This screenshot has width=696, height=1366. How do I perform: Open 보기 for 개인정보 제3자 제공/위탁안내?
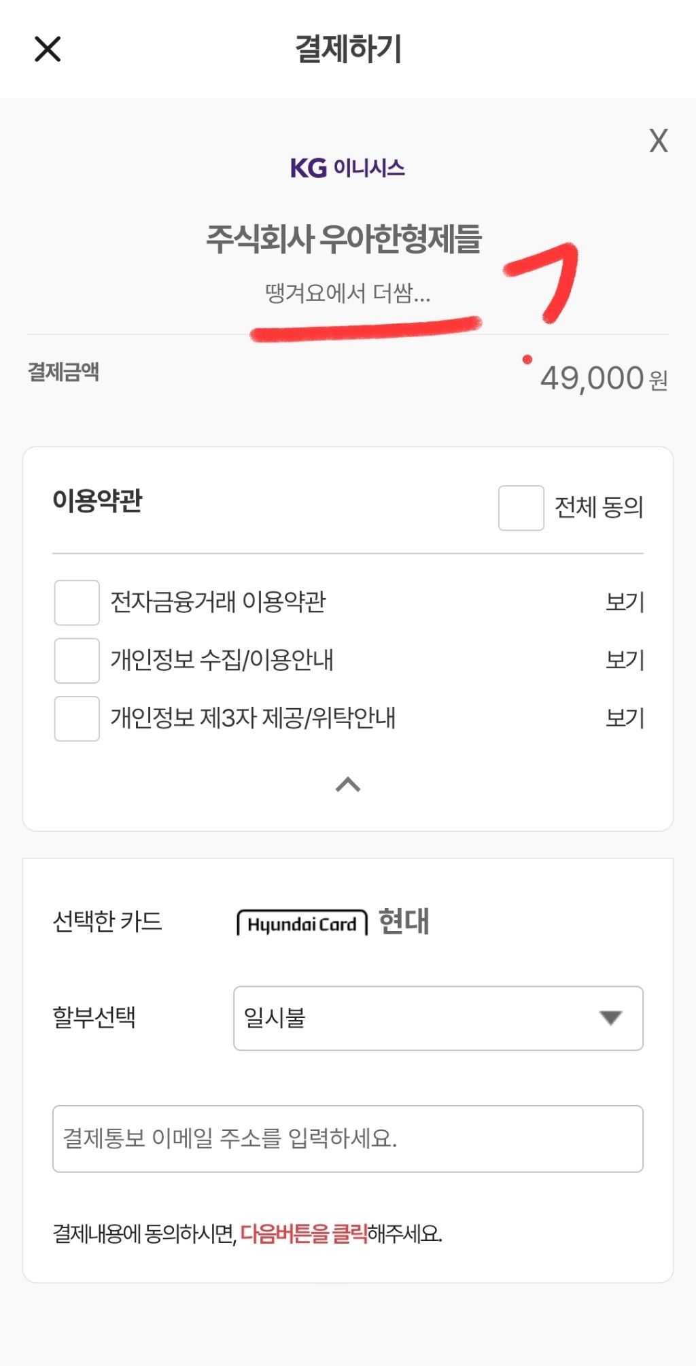click(x=625, y=718)
